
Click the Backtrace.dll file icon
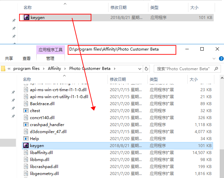(x=26, y=103)
